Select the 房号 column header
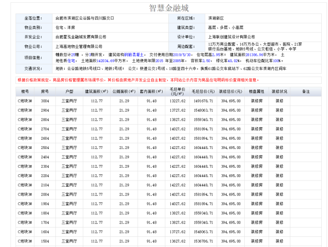 coord(45,91)
